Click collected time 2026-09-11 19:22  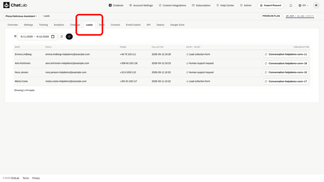(161, 81)
